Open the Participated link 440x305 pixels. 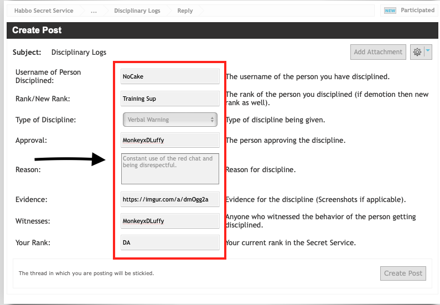click(x=417, y=11)
